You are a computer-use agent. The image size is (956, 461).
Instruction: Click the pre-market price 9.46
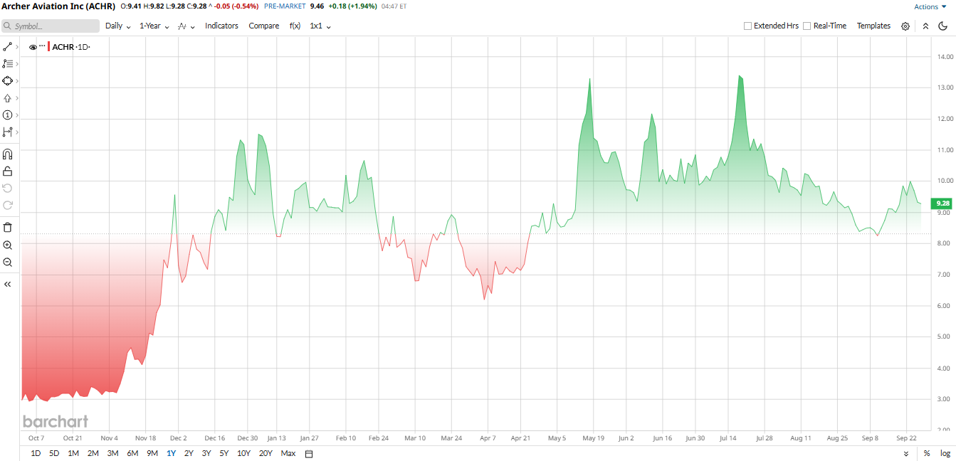coord(317,6)
